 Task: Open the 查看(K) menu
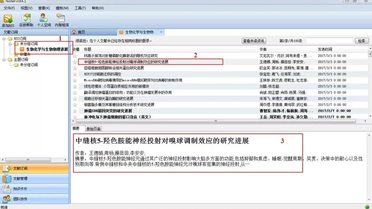coord(44,8)
